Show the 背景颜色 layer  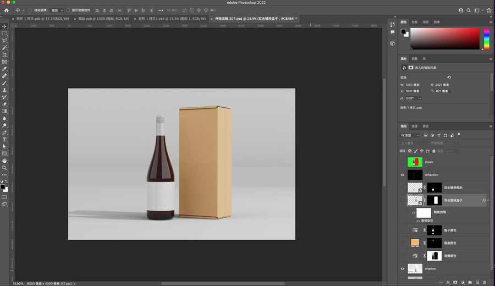coord(403,256)
